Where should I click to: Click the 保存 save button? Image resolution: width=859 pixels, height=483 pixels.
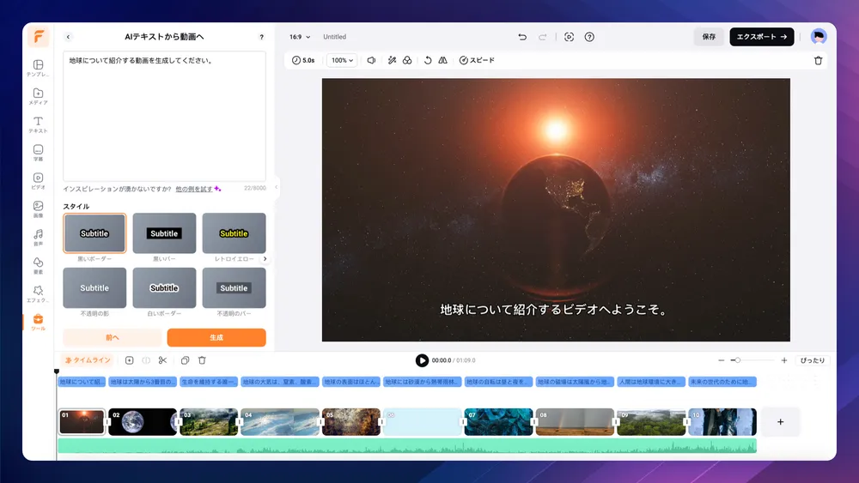pyautogui.click(x=709, y=37)
